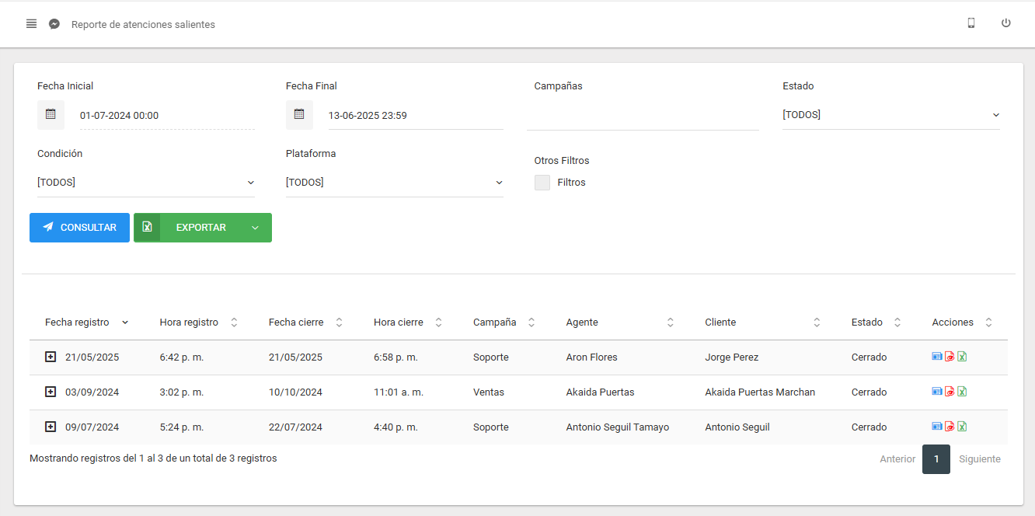This screenshot has height=516, width=1035.
Task: Click the power logout icon
Action: 1005,23
